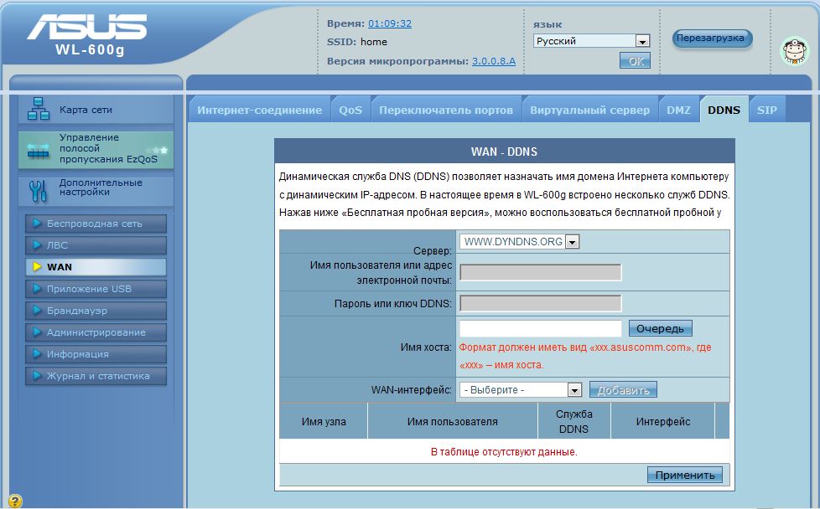
Task: Select WAN menu entry
Action: [x=96, y=267]
